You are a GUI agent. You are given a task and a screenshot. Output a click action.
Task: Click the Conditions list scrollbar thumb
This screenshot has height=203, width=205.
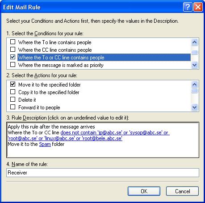(x=195, y=52)
